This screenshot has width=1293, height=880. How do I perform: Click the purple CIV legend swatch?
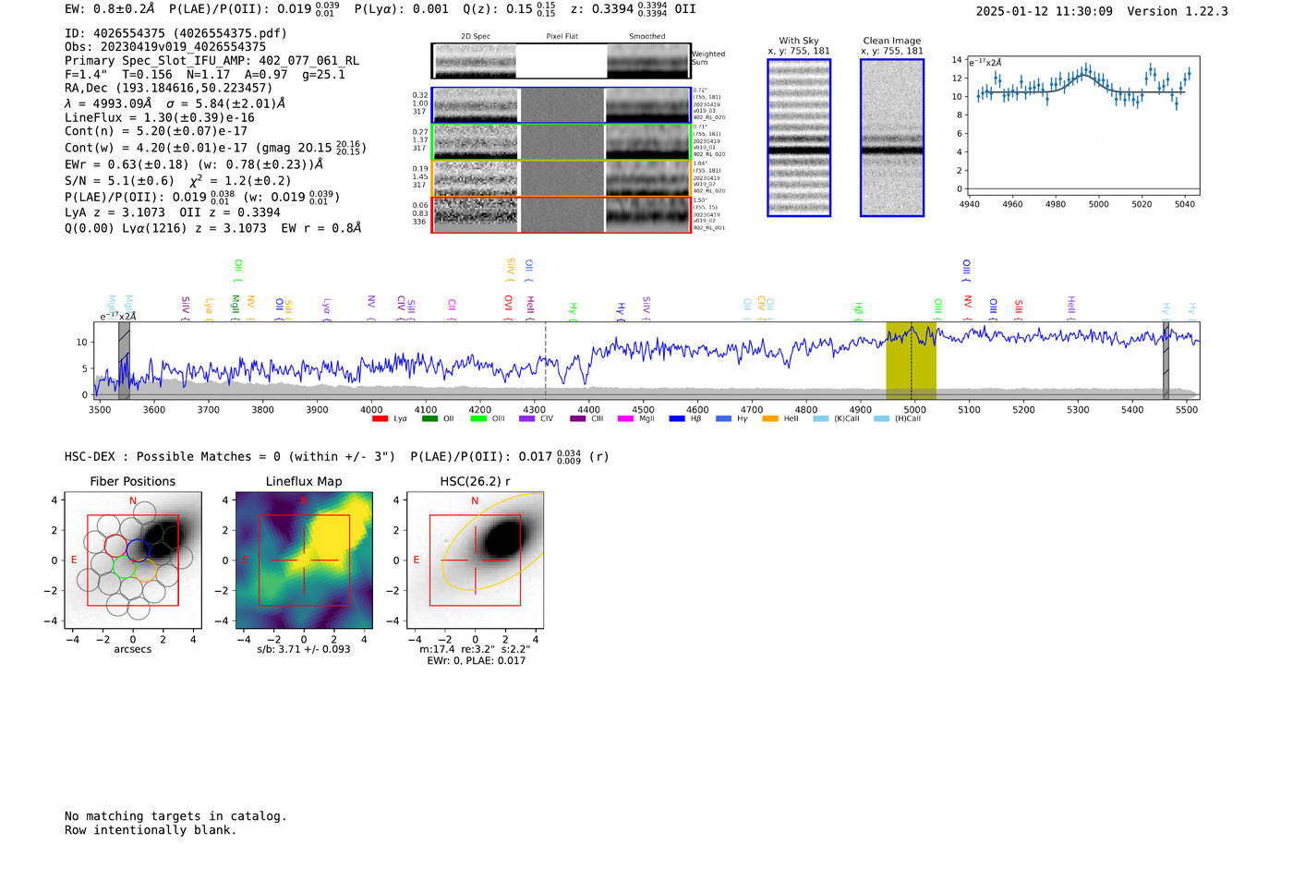point(527,419)
